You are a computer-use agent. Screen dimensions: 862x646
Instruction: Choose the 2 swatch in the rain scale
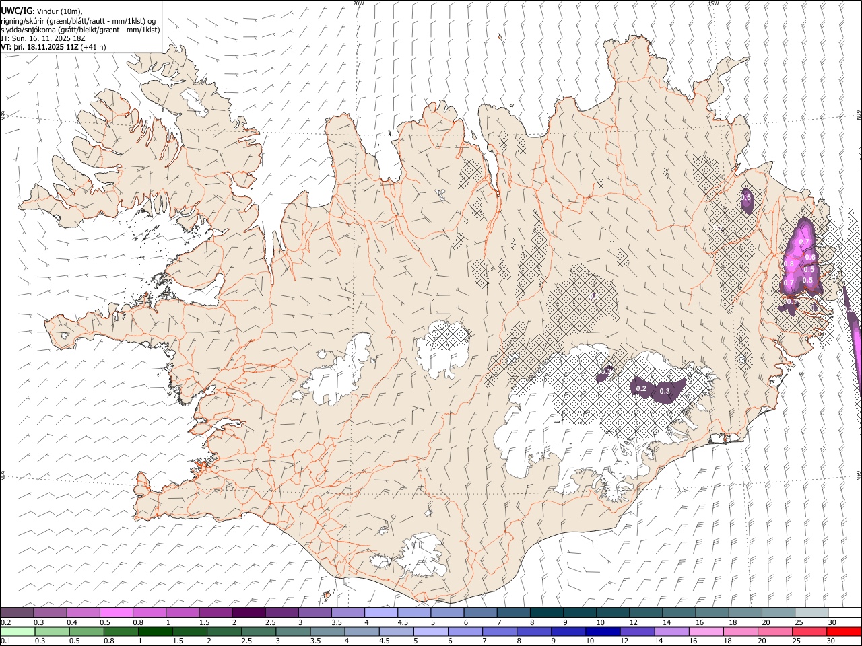click(224, 632)
